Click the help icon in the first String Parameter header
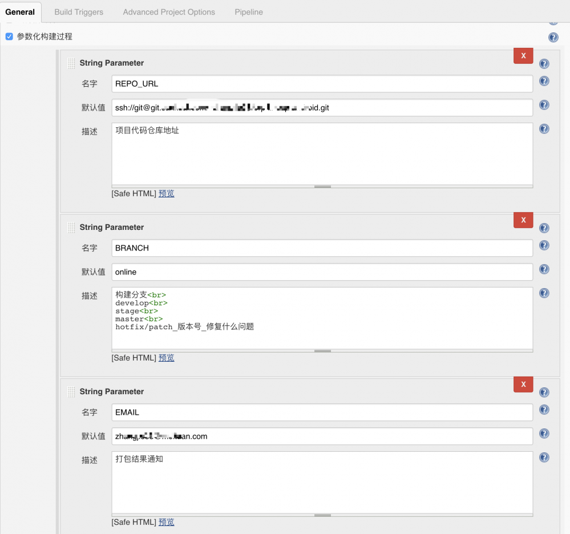The image size is (570, 534). tap(544, 63)
